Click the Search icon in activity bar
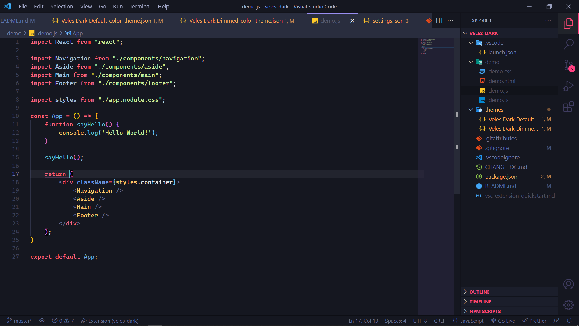The image size is (579, 326). (569, 45)
